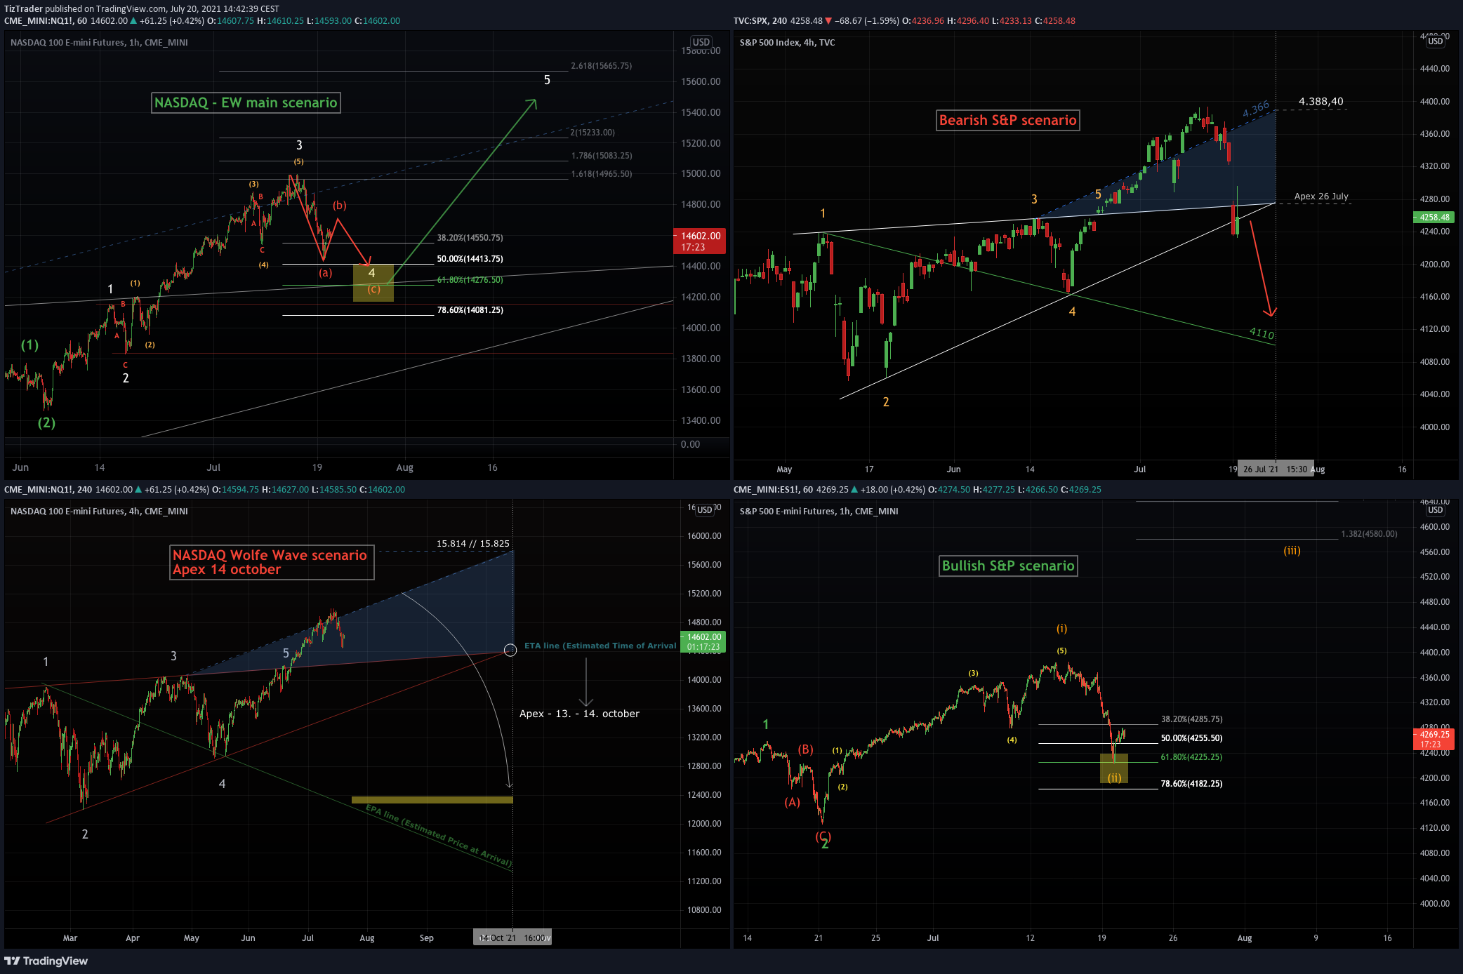Select the blue '4.366' trendline label

tap(1256, 109)
